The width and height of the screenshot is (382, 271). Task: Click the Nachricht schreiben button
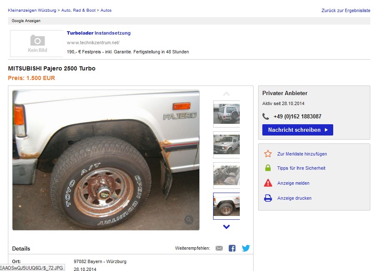click(297, 130)
